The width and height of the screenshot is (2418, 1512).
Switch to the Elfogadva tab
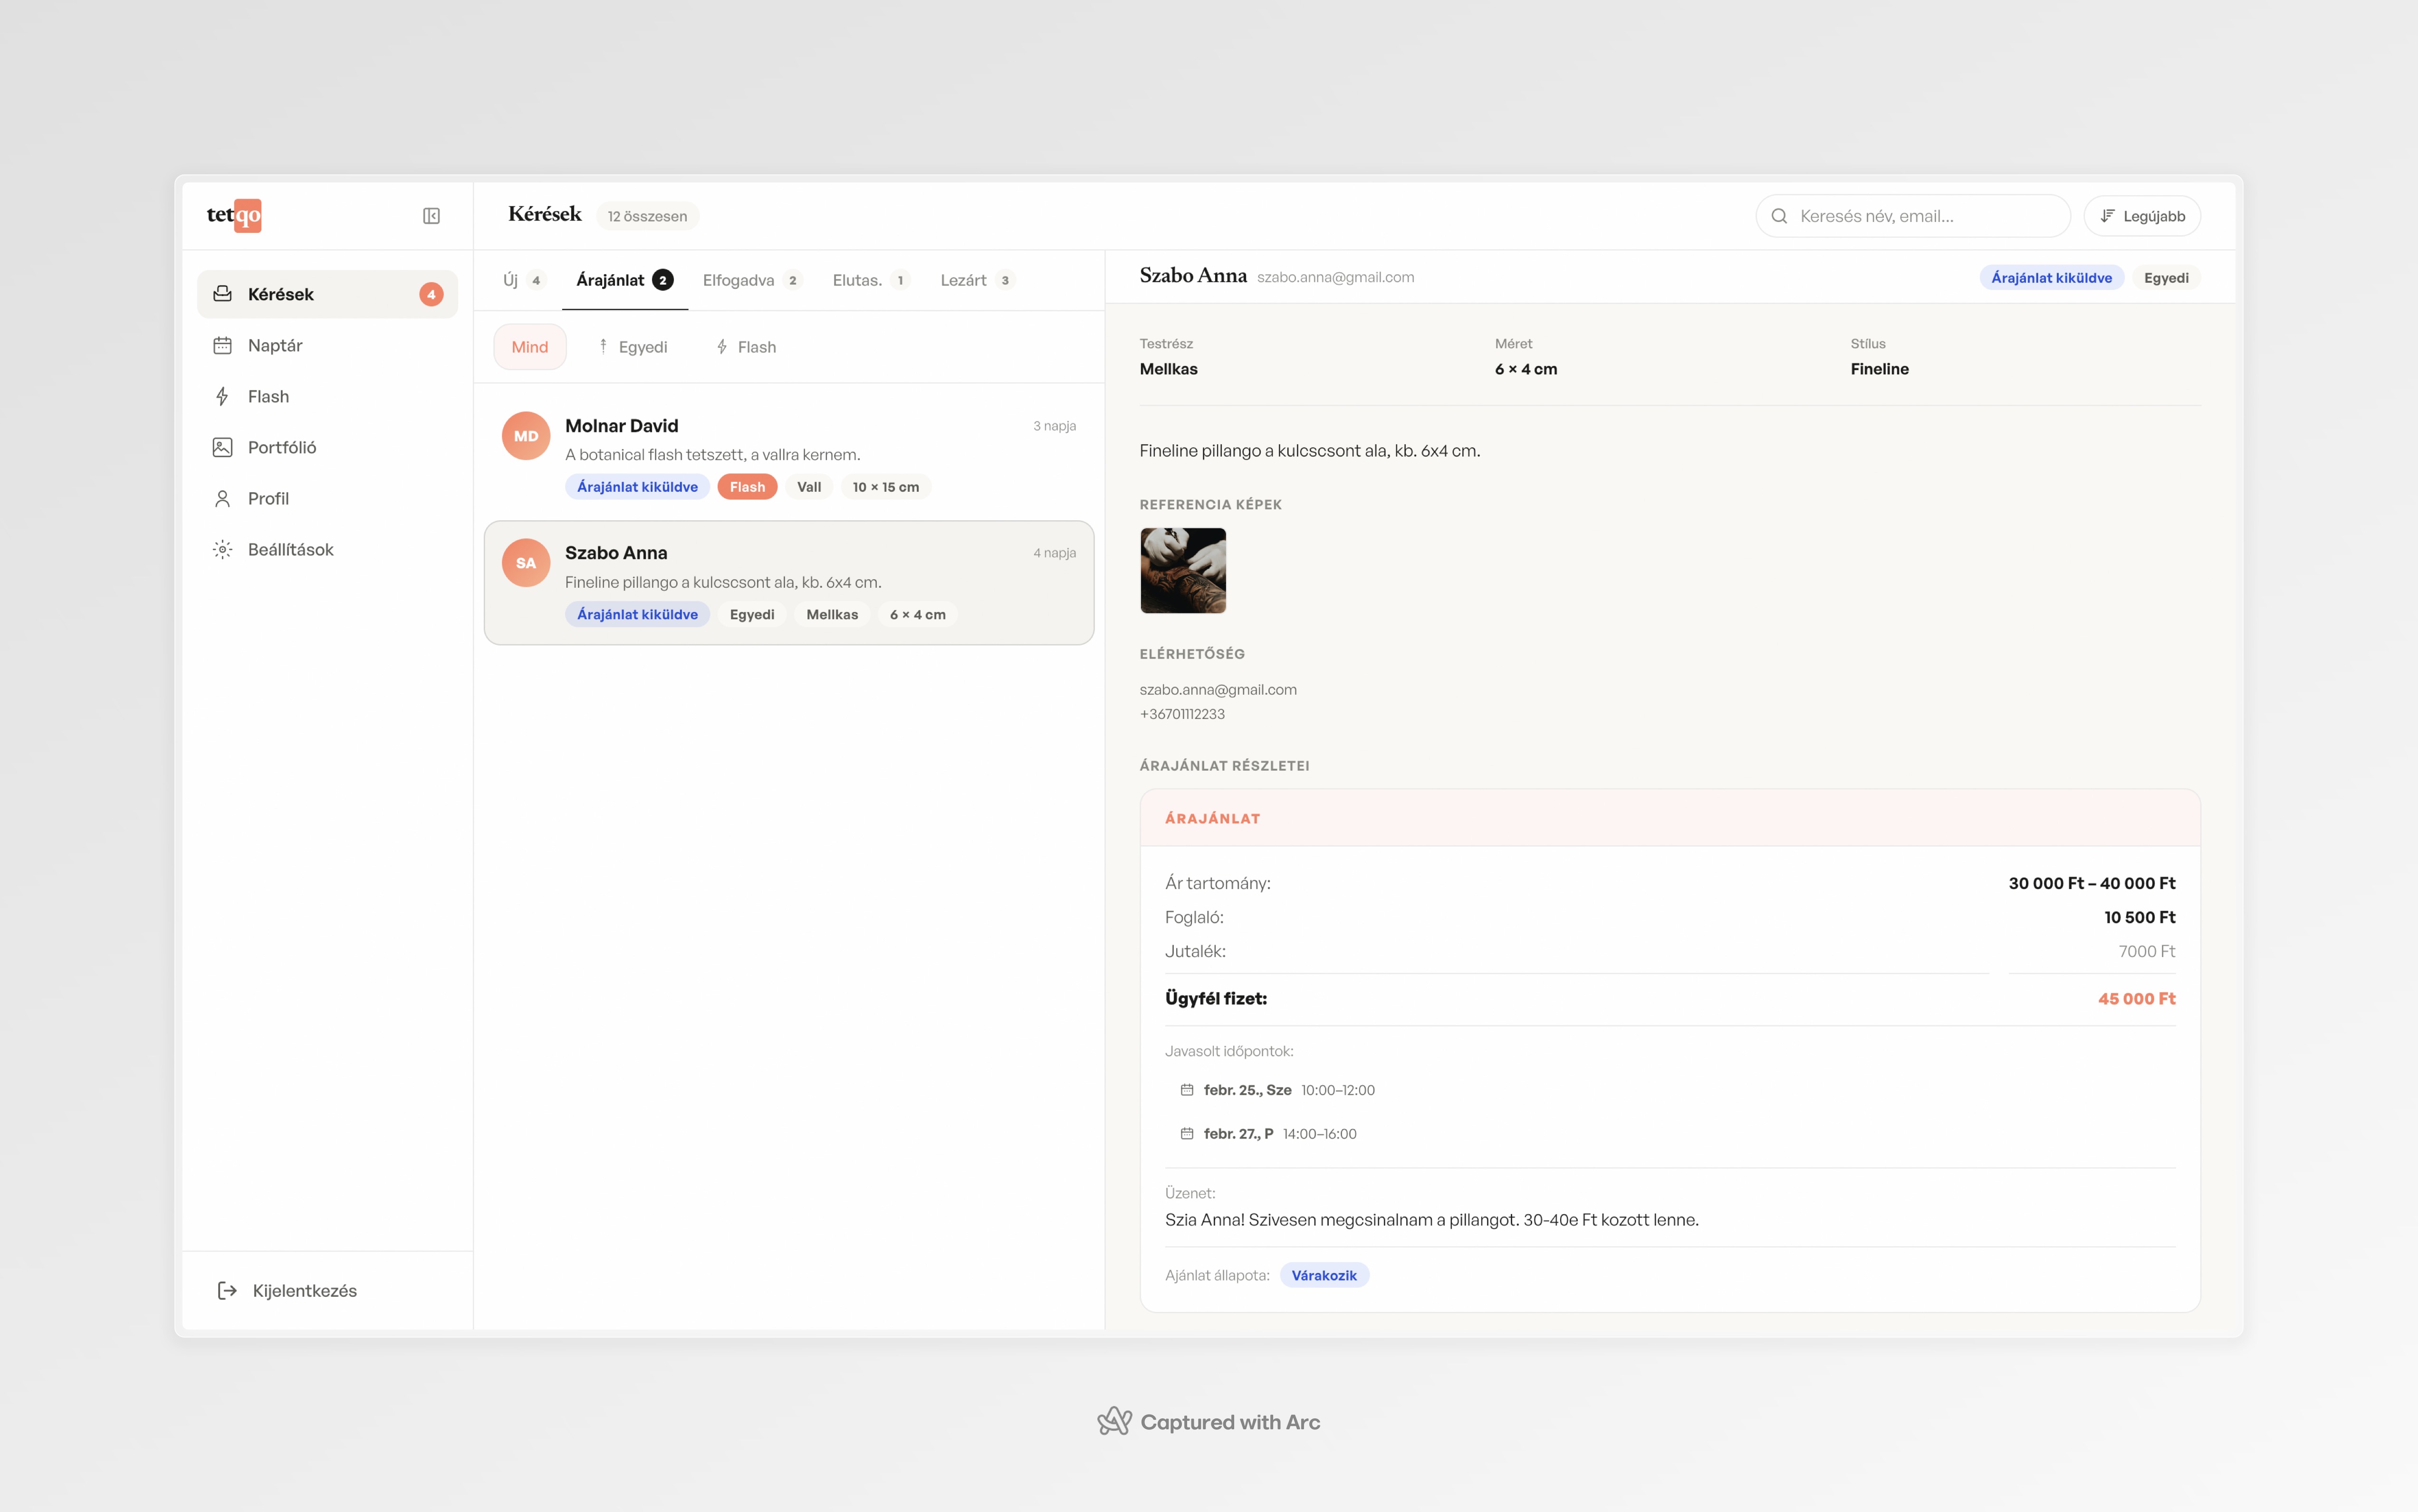[x=750, y=280]
